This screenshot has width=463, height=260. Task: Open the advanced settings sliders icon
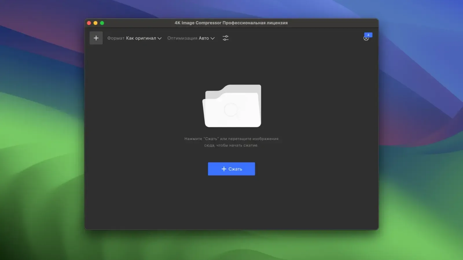225,38
